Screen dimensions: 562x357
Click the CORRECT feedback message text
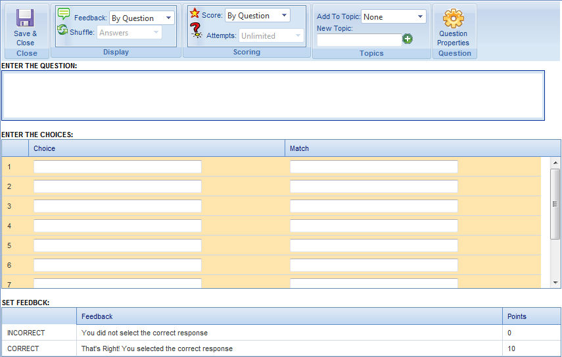coord(157,348)
